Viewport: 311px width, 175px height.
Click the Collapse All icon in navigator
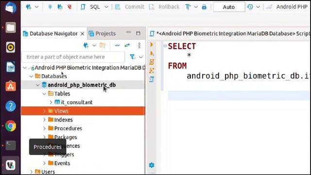pyautogui.click(x=118, y=45)
